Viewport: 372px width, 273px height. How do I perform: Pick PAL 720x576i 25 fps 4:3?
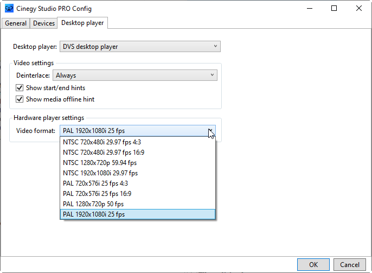138,183
